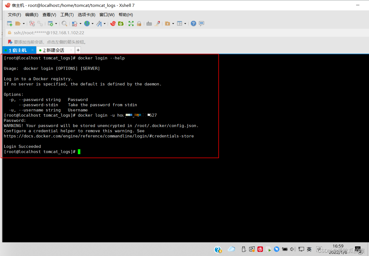Launch Xftp with the red swirl icon
This screenshot has height=256, width=369.
pos(113,24)
